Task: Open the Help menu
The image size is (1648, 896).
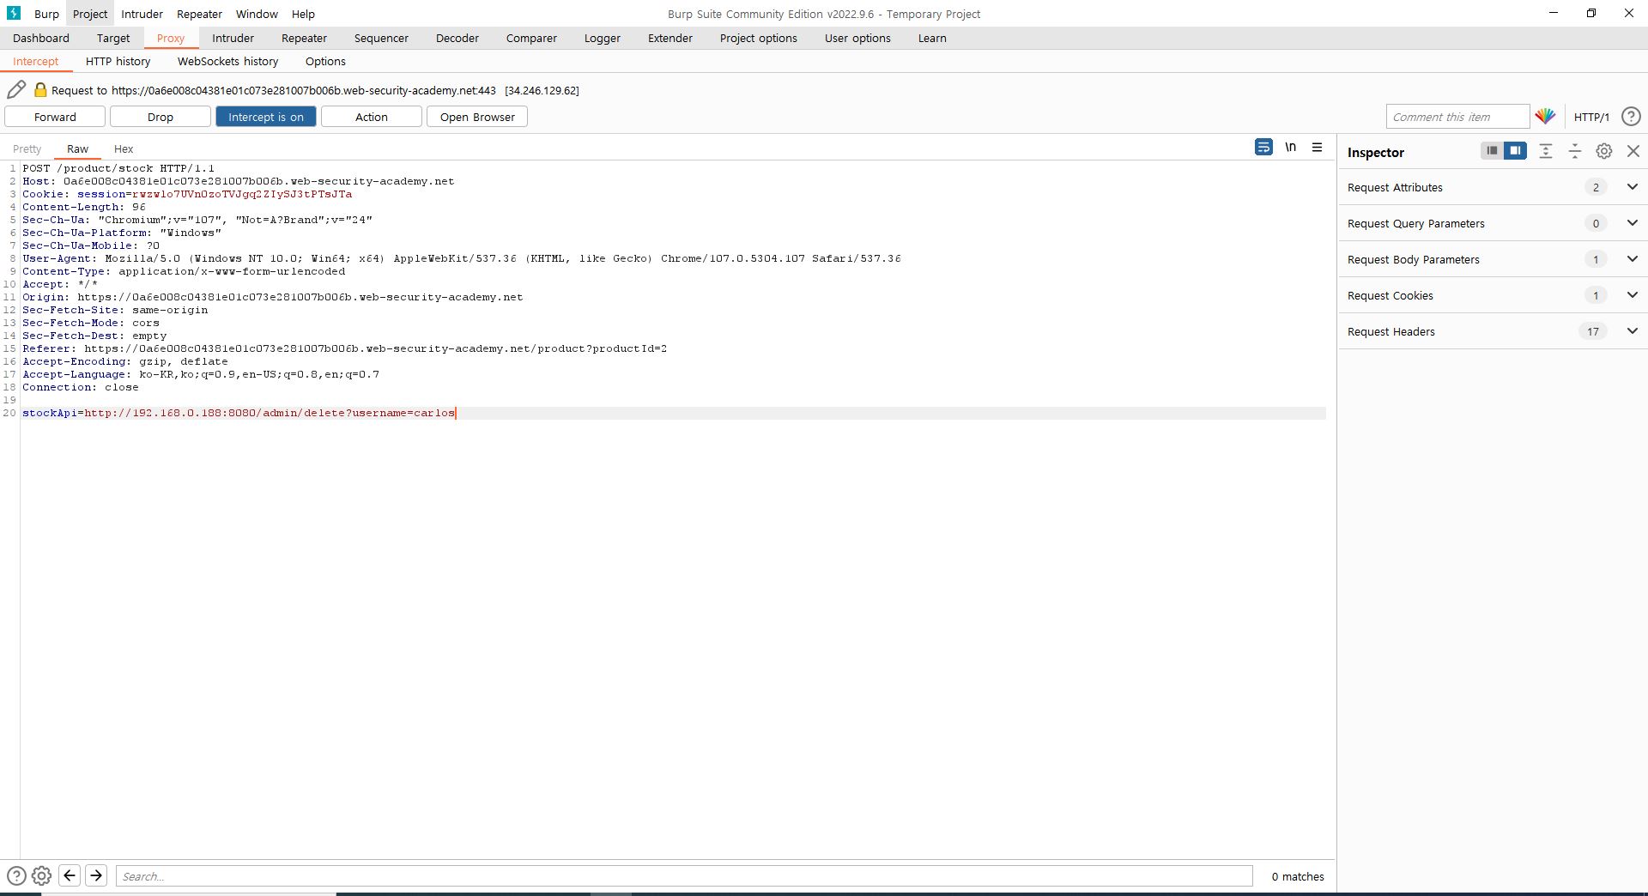Action: pos(303,14)
